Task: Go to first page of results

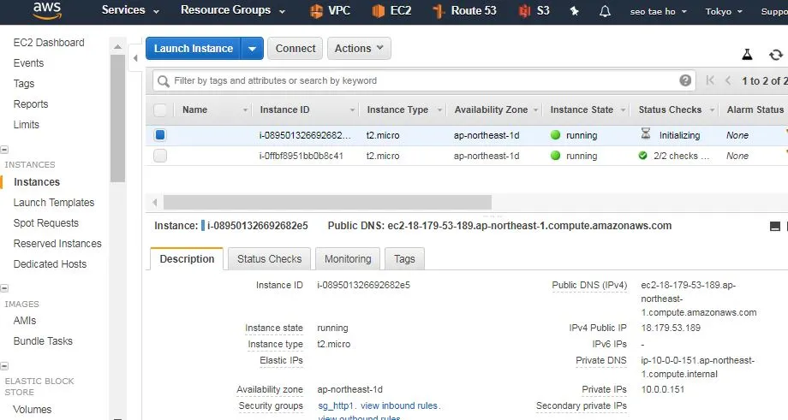Action: click(710, 80)
